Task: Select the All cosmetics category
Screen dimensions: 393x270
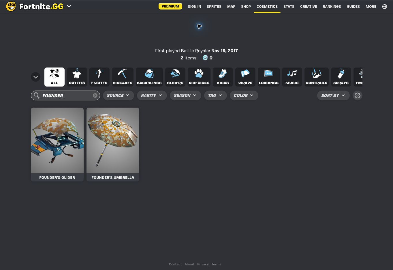Action: click(x=54, y=77)
